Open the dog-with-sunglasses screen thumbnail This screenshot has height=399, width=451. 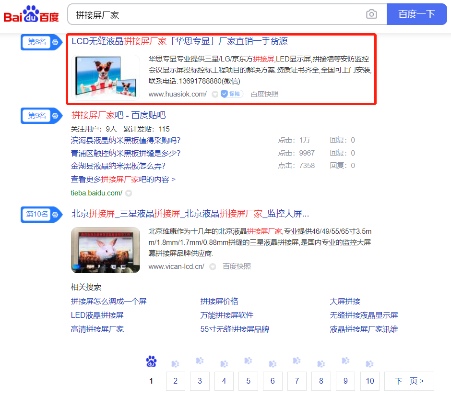[x=106, y=77]
